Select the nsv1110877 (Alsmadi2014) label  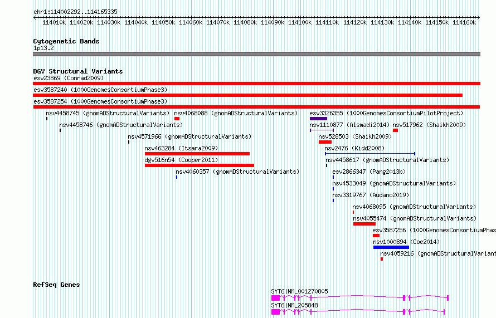pyautogui.click(x=349, y=125)
